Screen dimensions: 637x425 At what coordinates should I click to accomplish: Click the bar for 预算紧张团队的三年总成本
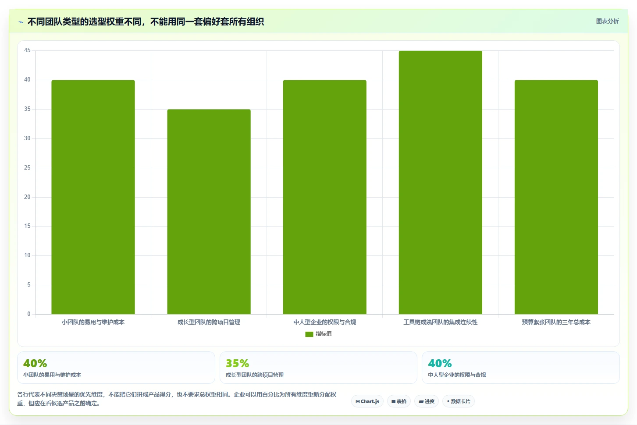click(556, 197)
